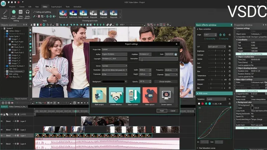Image resolution: width=267 pixels, height=150 pixels.
Task: Apply the Auto levels quick style
Action: (x=73, y=14)
